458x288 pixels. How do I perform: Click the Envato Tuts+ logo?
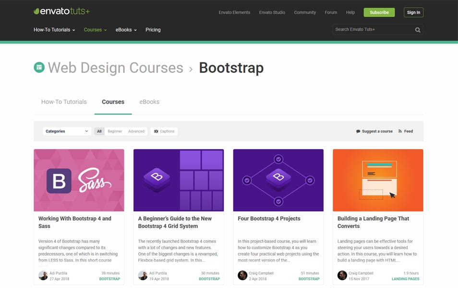coord(61,11)
